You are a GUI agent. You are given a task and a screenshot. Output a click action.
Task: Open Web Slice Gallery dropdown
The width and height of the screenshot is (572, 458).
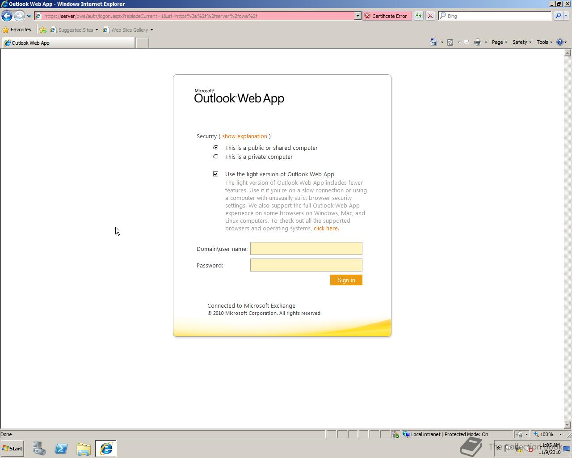point(128,30)
